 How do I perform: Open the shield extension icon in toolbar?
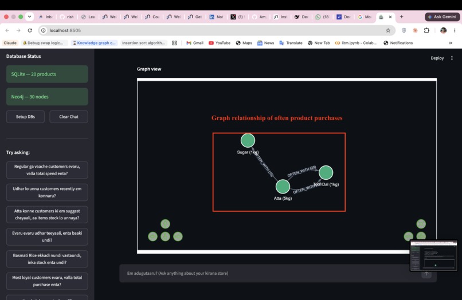pos(404,30)
